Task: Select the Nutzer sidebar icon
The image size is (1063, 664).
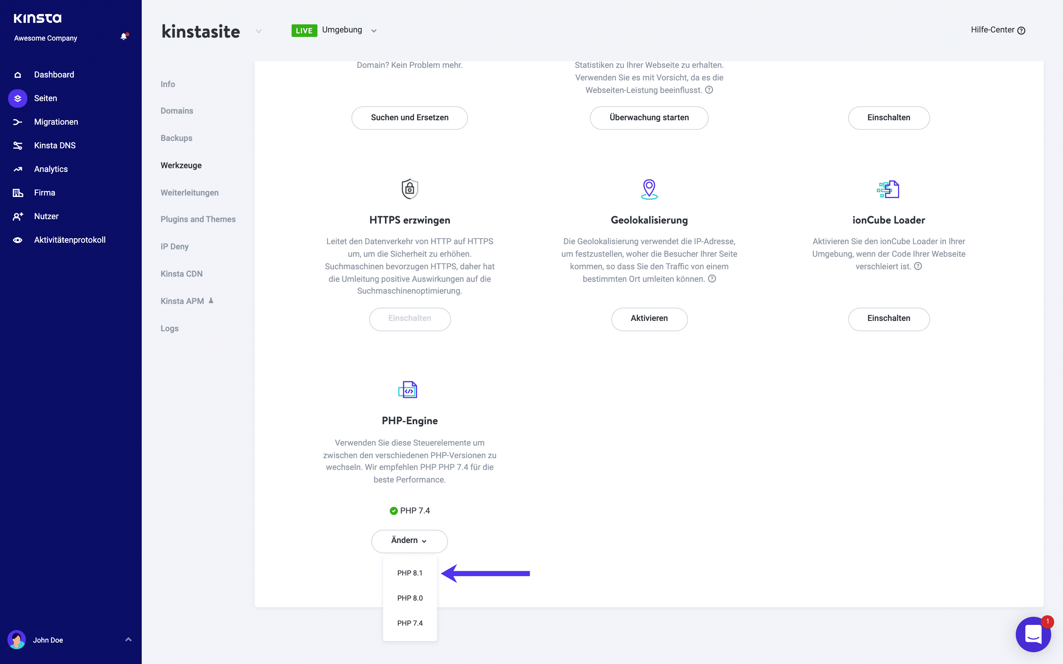Action: point(18,216)
